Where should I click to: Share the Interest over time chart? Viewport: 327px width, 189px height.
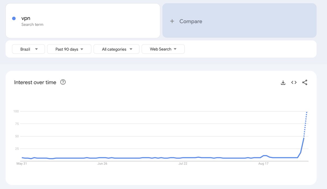point(305,83)
